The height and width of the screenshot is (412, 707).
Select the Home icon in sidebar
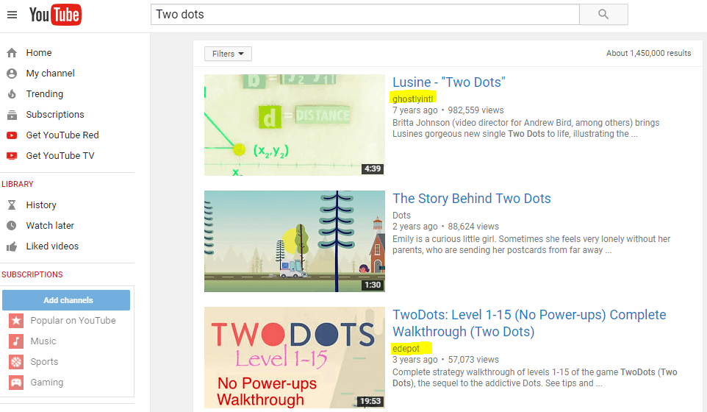point(12,53)
